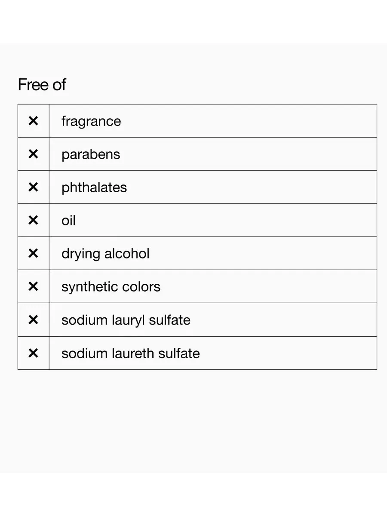Select the drying alcohol text
The height and width of the screenshot is (516, 387).
(105, 254)
